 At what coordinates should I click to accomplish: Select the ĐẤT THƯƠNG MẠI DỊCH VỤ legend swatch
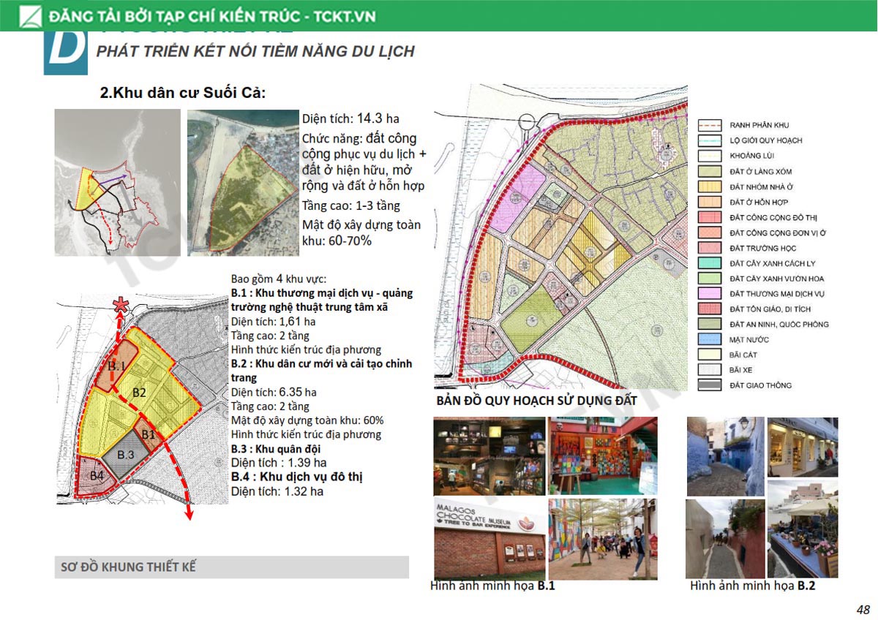pos(710,294)
